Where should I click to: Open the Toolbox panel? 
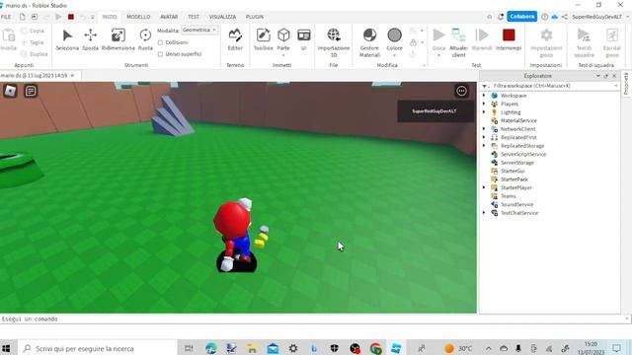[264, 39]
